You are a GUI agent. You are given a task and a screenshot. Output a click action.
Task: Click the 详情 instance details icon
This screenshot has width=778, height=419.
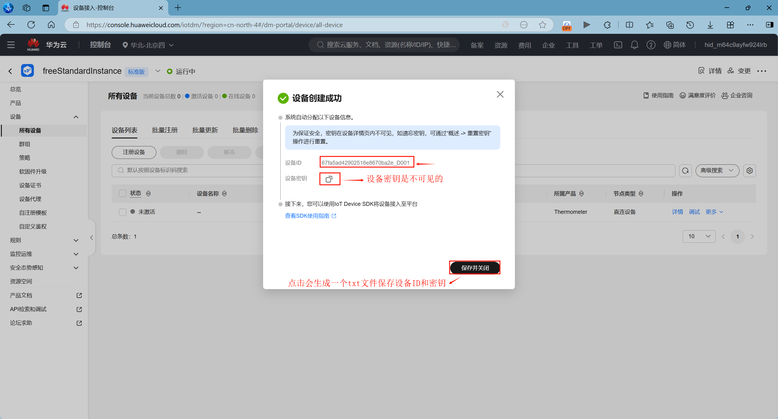(x=701, y=71)
